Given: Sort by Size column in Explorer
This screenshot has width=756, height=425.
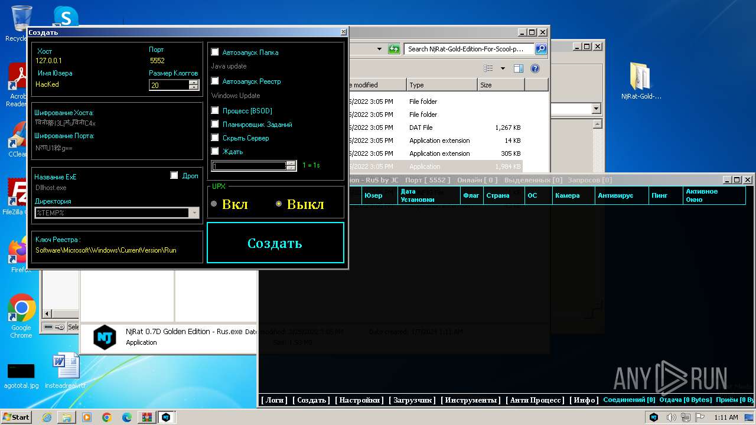Looking at the screenshot, I should point(501,85).
